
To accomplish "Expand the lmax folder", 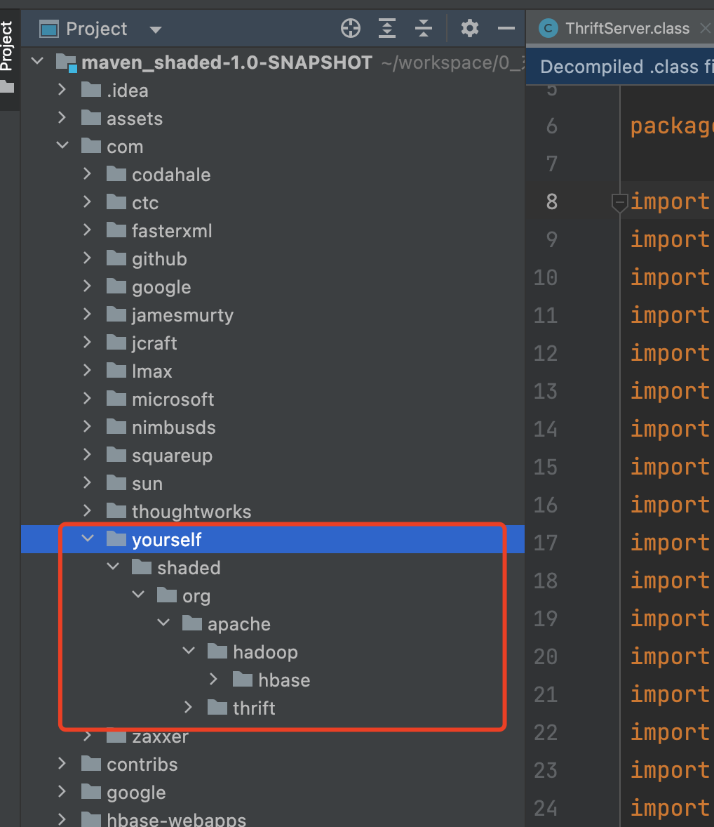I will [x=88, y=370].
